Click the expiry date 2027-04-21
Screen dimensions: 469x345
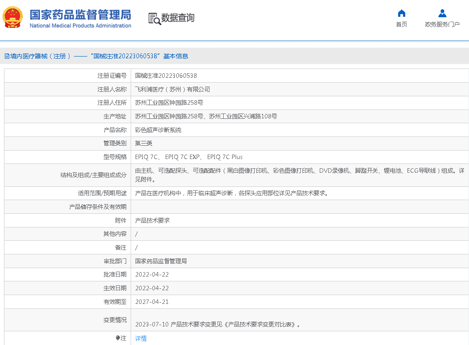point(152,302)
